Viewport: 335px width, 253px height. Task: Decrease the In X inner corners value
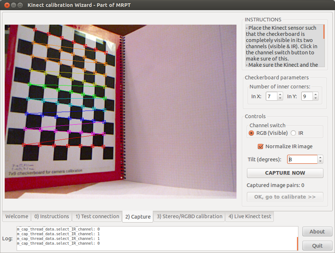(x=280, y=98)
